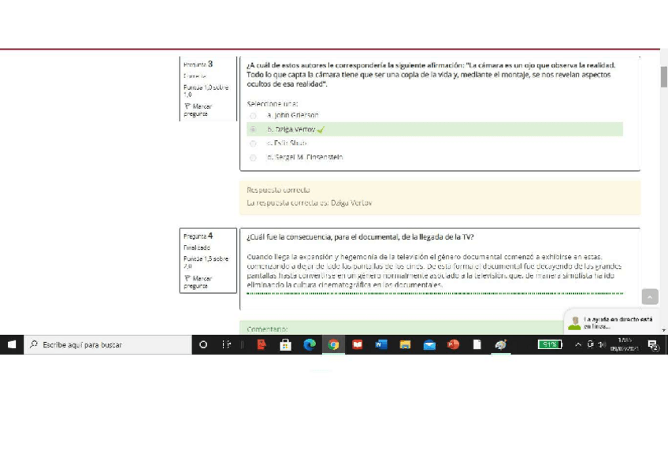Select radio option b. Dziga Vertov
The width and height of the screenshot is (668, 472).
tap(253, 129)
